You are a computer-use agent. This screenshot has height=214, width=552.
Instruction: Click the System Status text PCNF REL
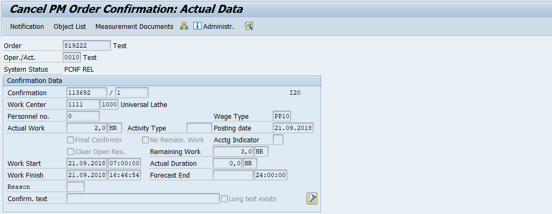[79, 69]
